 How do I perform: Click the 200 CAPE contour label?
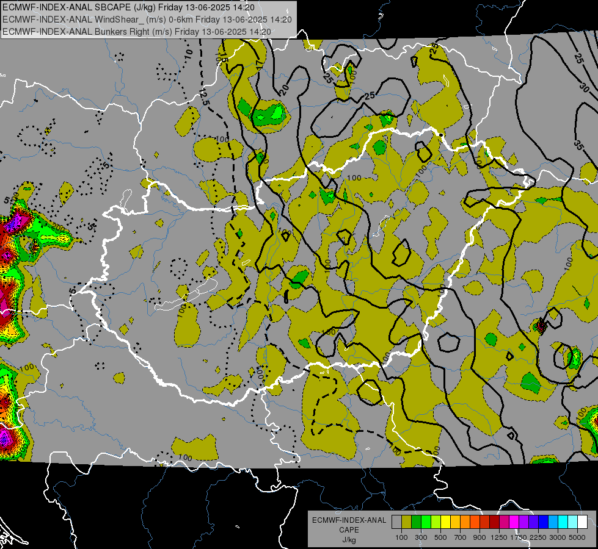click(x=57, y=228)
